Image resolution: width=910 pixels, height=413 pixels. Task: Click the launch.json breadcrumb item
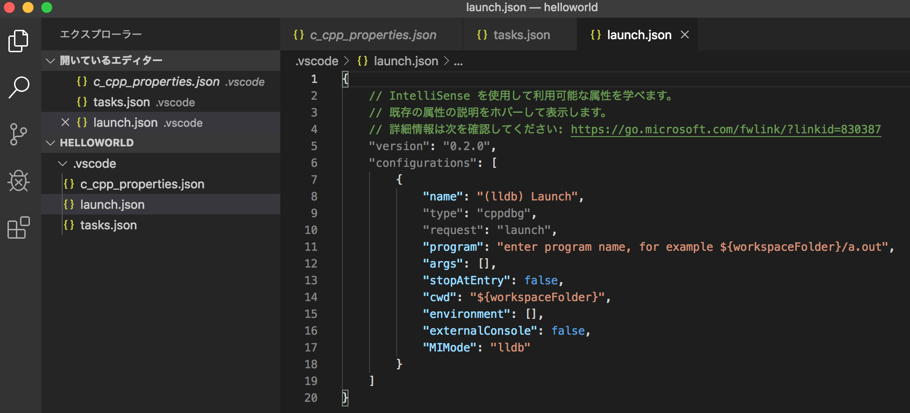tap(406, 61)
